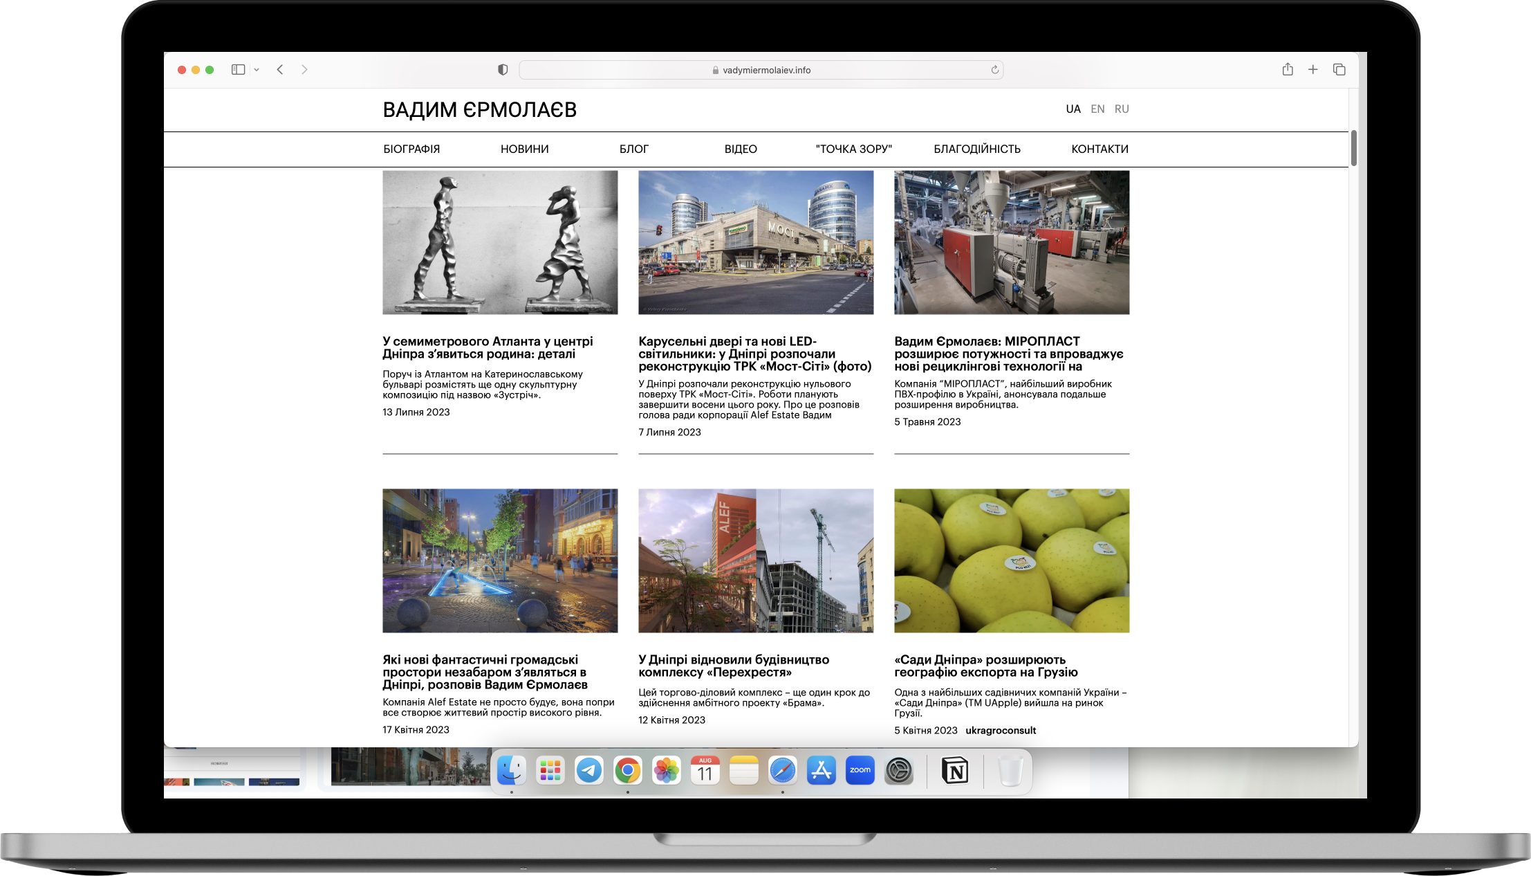Screen dimensions: 1531x876
Task: Open a new tab with the plus icon
Action: [x=1312, y=69]
